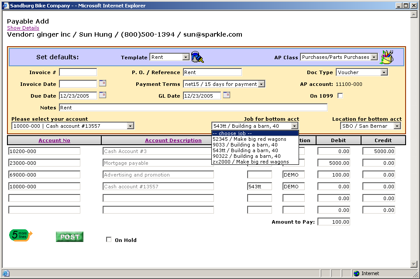Expand the AP Class dropdown

point(374,57)
